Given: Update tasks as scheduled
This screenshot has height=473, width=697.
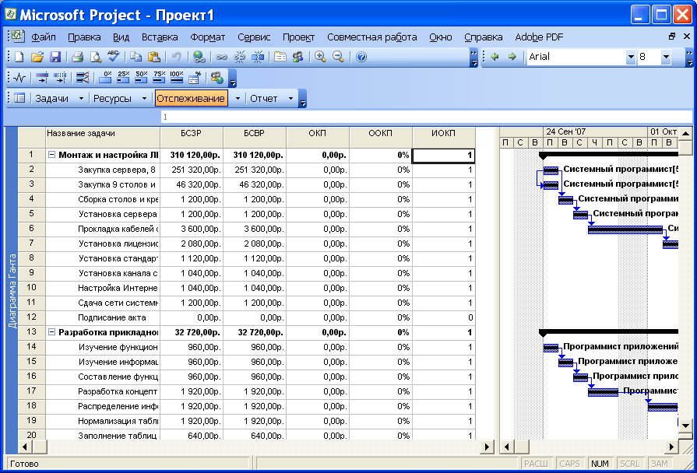Looking at the screenshot, I should coord(42,78).
